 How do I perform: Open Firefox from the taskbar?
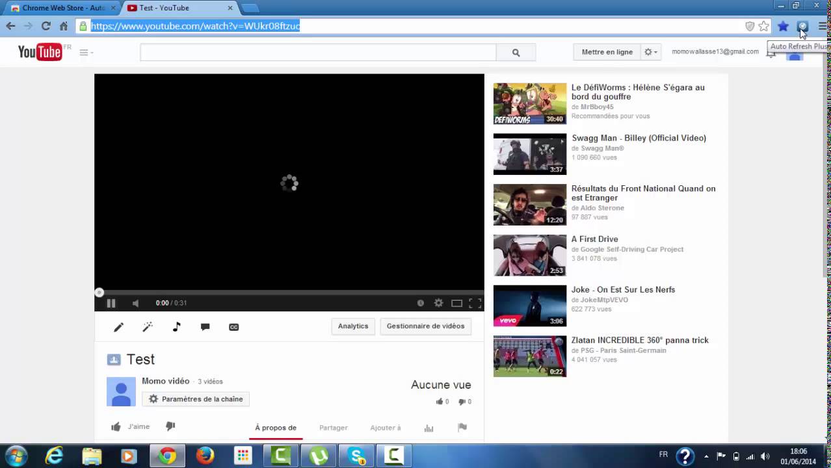(205, 456)
